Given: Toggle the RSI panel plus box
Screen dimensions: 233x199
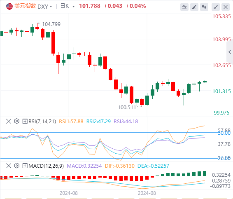Looking at the screenshot, I should tap(25, 121).
